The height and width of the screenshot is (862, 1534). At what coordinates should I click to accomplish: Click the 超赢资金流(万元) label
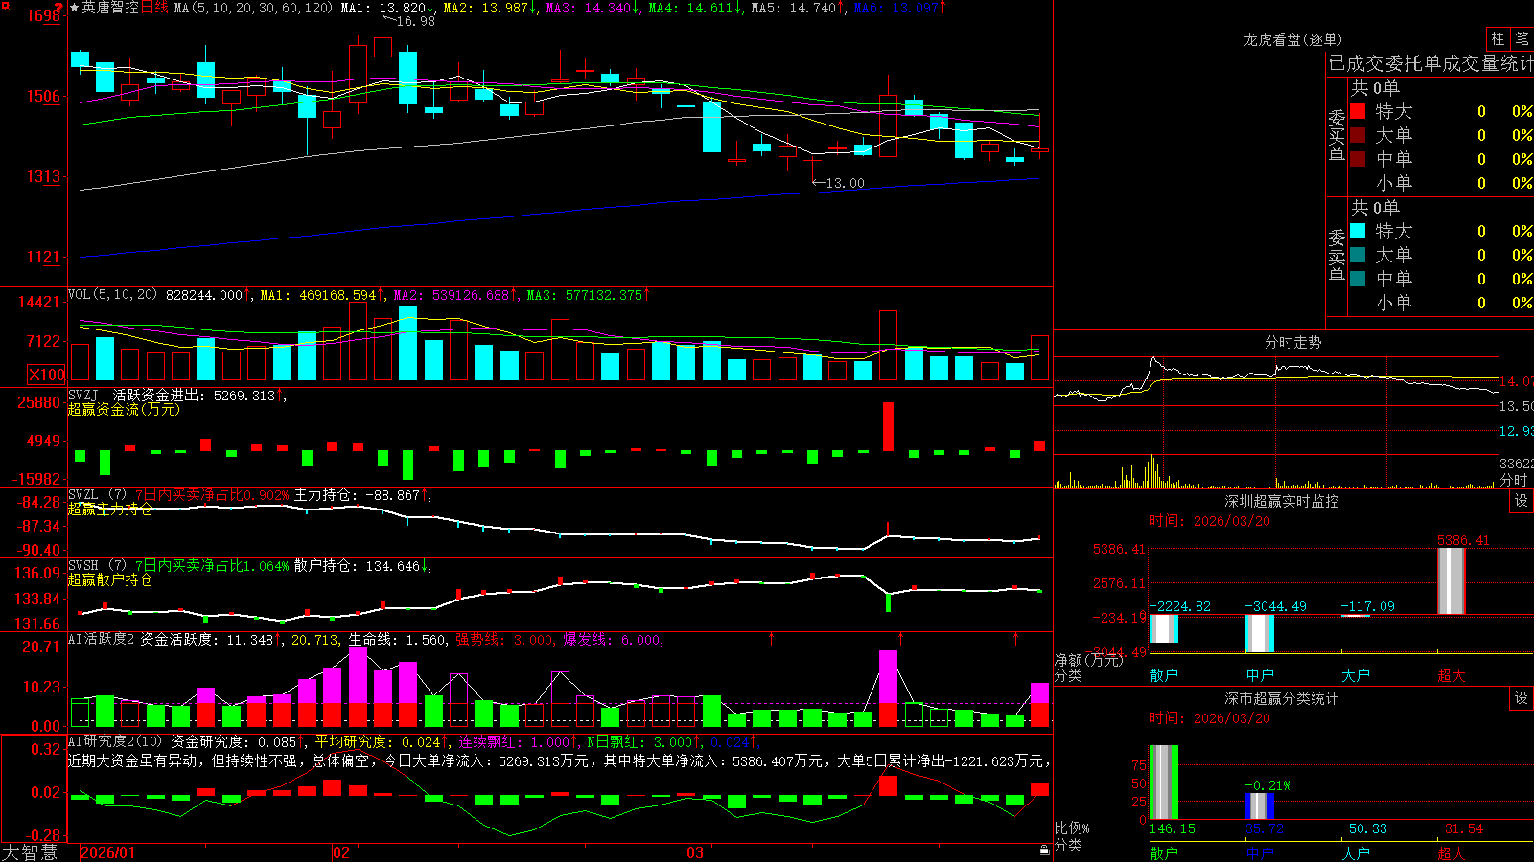(x=124, y=409)
